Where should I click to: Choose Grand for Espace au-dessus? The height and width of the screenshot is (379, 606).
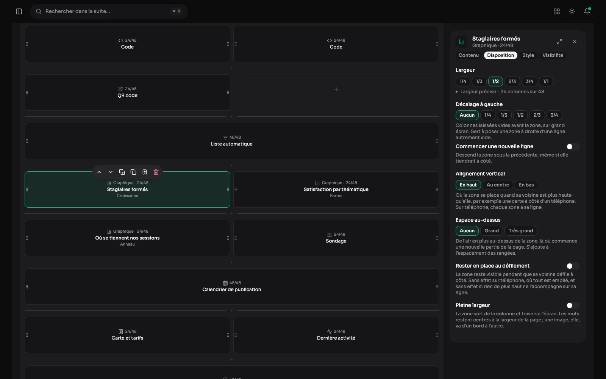(492, 231)
